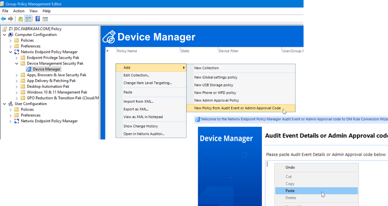Expand the Desktop Automation Pak node

(17, 87)
